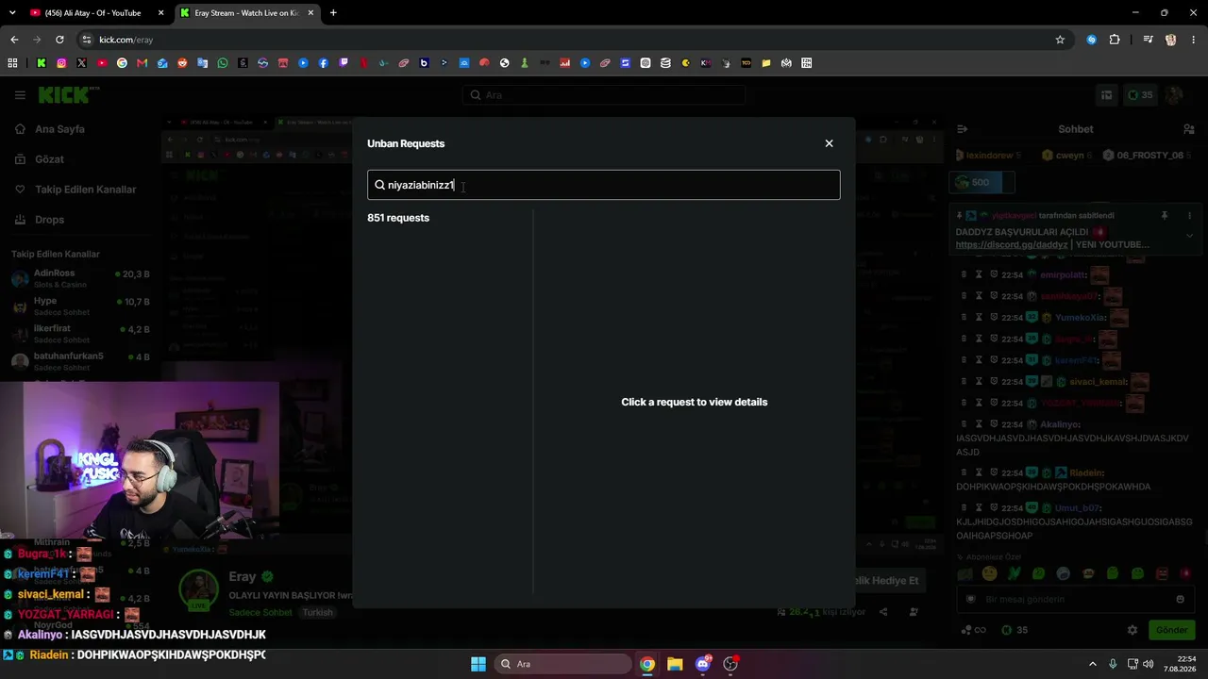
Task: Open the batuhanfurkan5 followed channel
Action: pos(80,361)
